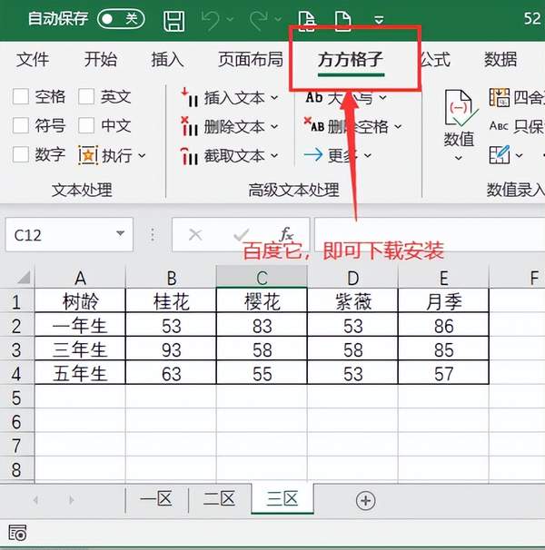Expand the 删除文本 dropdown arrow

coord(274,126)
